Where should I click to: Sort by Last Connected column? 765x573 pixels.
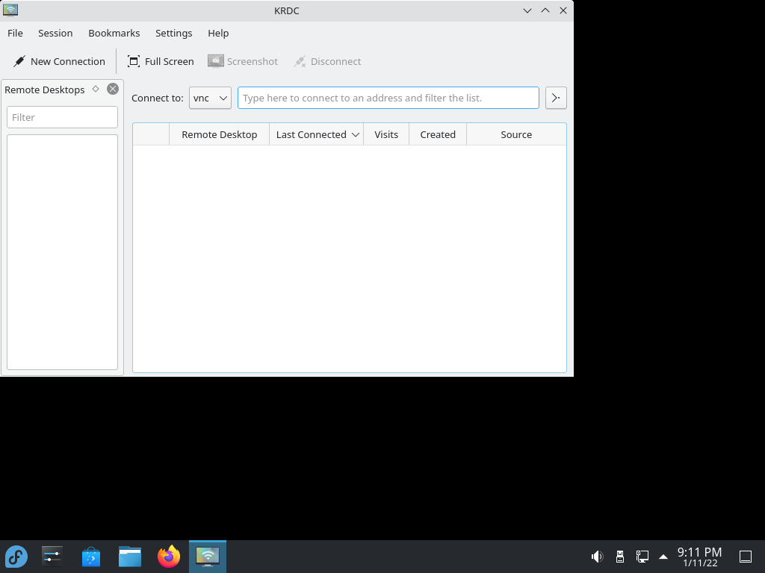click(316, 134)
